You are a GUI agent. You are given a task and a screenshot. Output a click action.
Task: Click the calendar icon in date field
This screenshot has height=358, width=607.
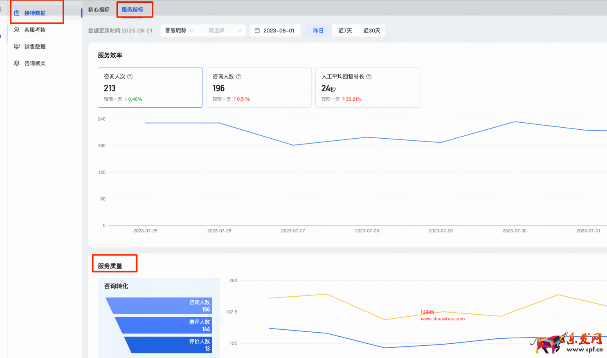coord(257,30)
